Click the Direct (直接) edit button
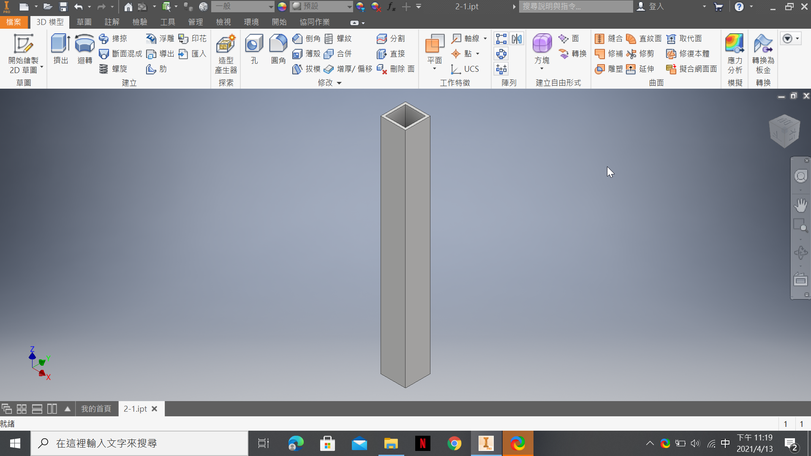Screen dimensions: 811x456 (391, 54)
